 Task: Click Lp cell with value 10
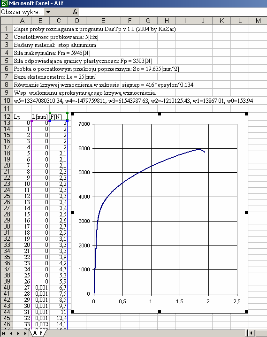click(x=22, y=184)
